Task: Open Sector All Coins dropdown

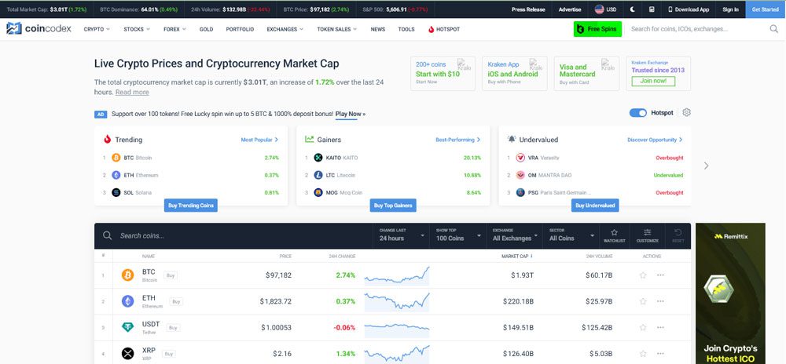Action: [571, 235]
